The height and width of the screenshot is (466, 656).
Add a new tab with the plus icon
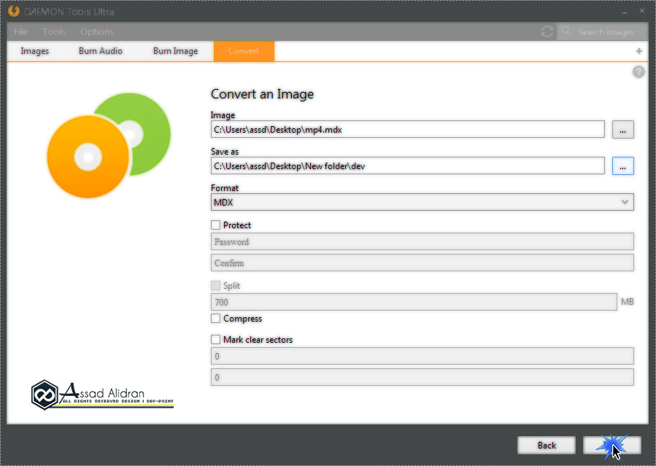click(x=638, y=51)
